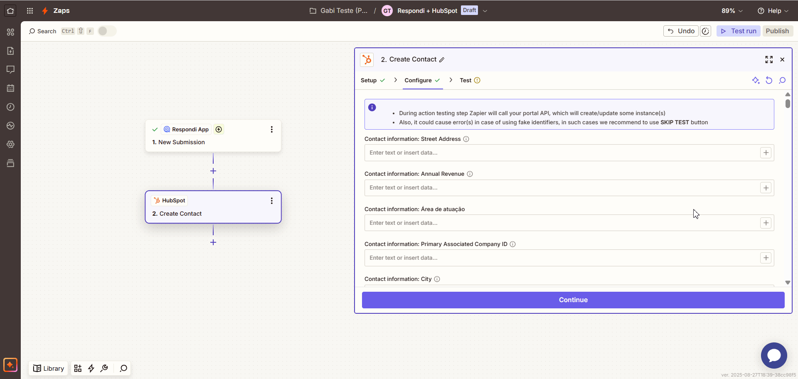
Task: Add a step between Respondi and HubSpot
Action: point(213,171)
